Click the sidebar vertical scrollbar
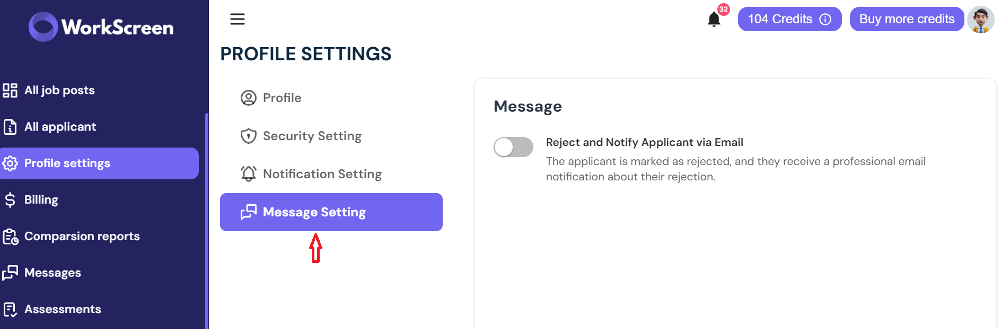1001x329 pixels. click(x=207, y=221)
